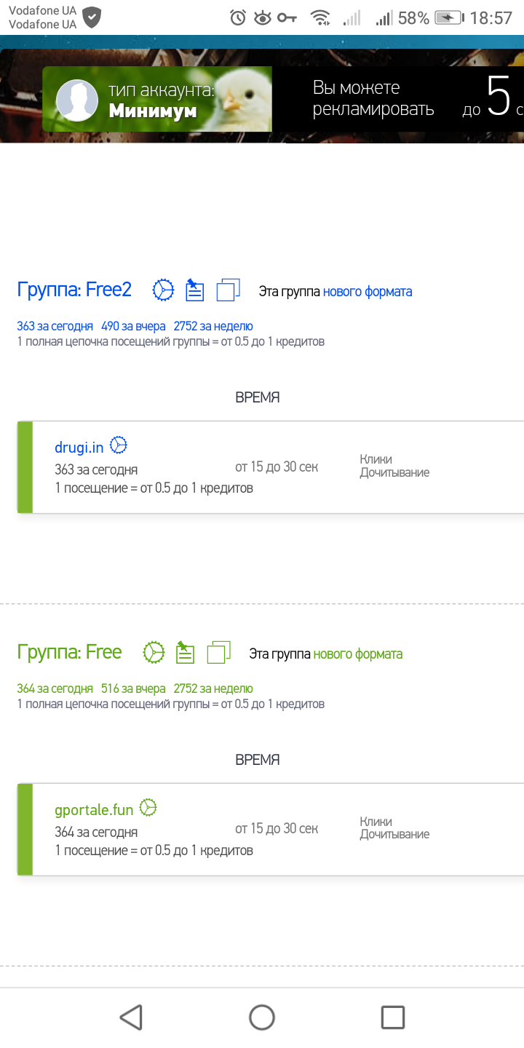Click '490 за вчера' stat in Free2
Viewport: 524px width, 1048px height.
coord(133,326)
